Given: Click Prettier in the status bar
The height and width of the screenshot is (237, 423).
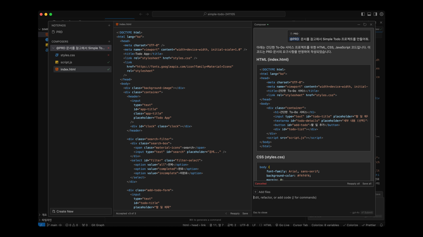Looking at the screenshot, I should tap(369, 225).
